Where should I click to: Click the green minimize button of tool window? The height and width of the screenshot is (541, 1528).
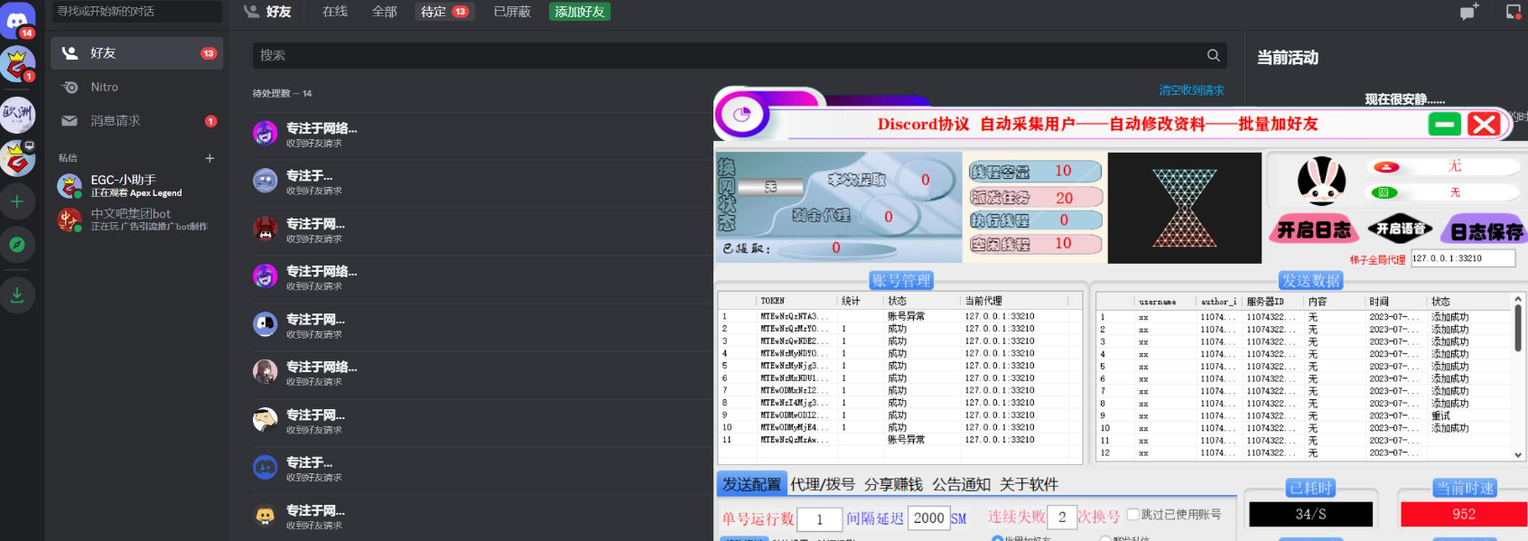[x=1445, y=124]
